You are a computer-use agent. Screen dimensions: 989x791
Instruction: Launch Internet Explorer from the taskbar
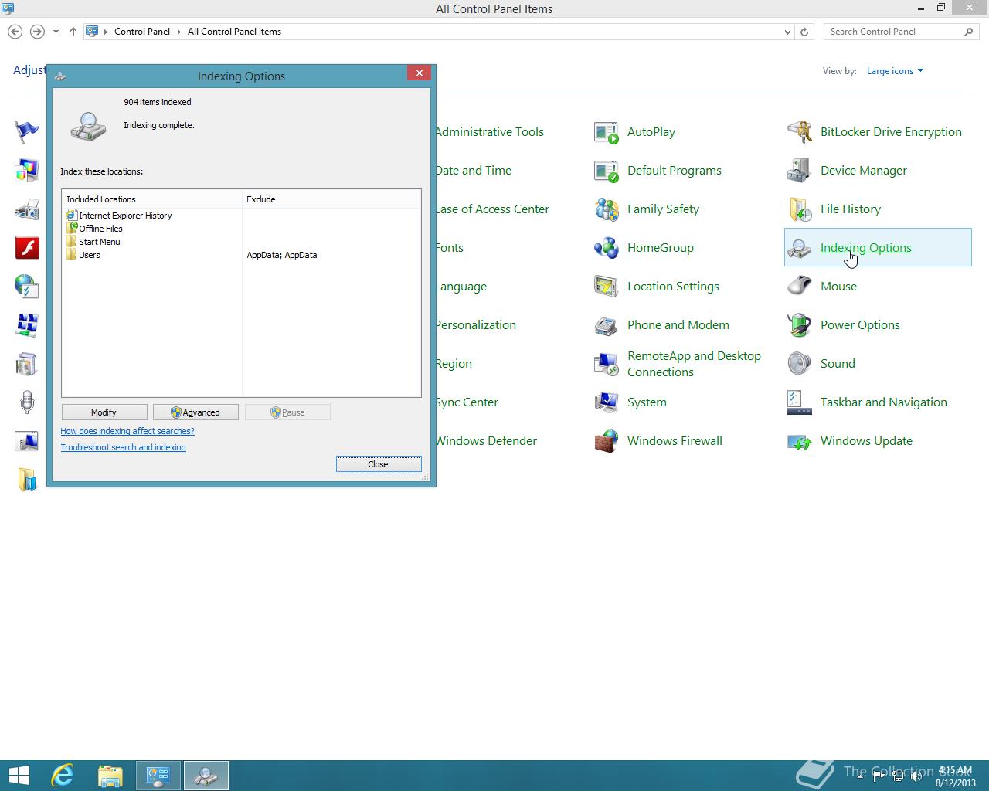(63, 776)
